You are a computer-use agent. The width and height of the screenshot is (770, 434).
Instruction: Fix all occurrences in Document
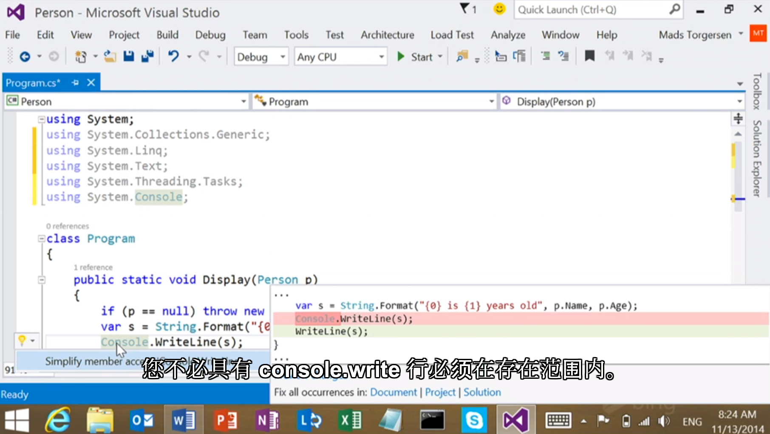coord(393,392)
